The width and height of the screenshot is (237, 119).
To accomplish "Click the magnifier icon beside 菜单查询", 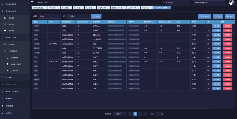I will 163,3.
